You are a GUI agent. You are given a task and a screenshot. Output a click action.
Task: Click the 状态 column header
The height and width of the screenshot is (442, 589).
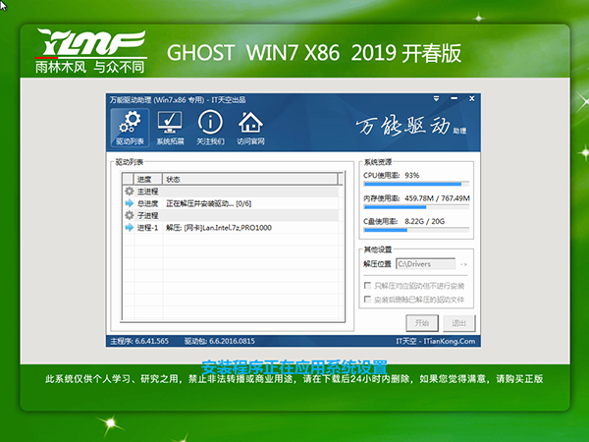pyautogui.click(x=249, y=180)
